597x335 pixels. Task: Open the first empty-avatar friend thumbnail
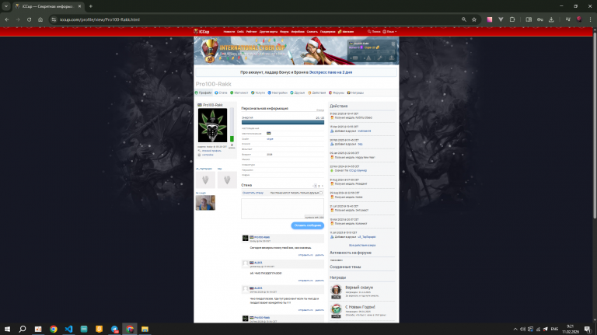(x=205, y=180)
